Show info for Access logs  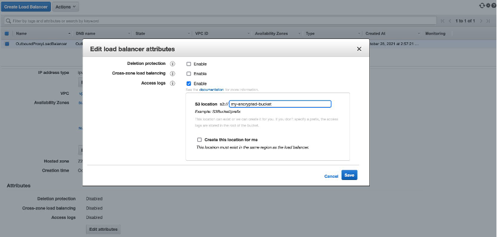click(x=172, y=84)
